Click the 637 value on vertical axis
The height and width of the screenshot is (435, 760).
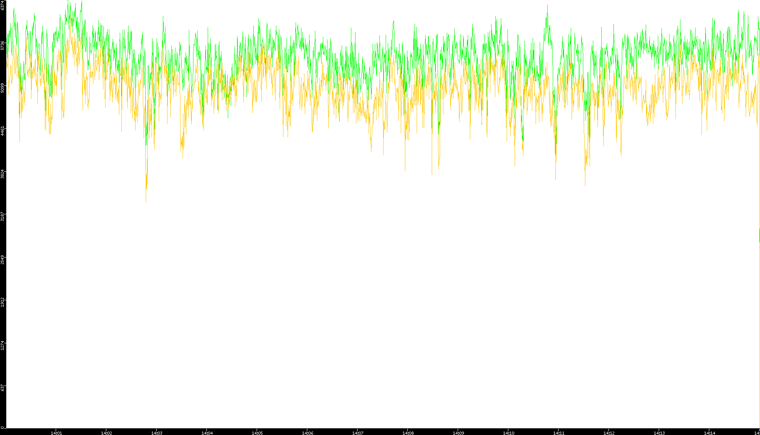point(3,388)
